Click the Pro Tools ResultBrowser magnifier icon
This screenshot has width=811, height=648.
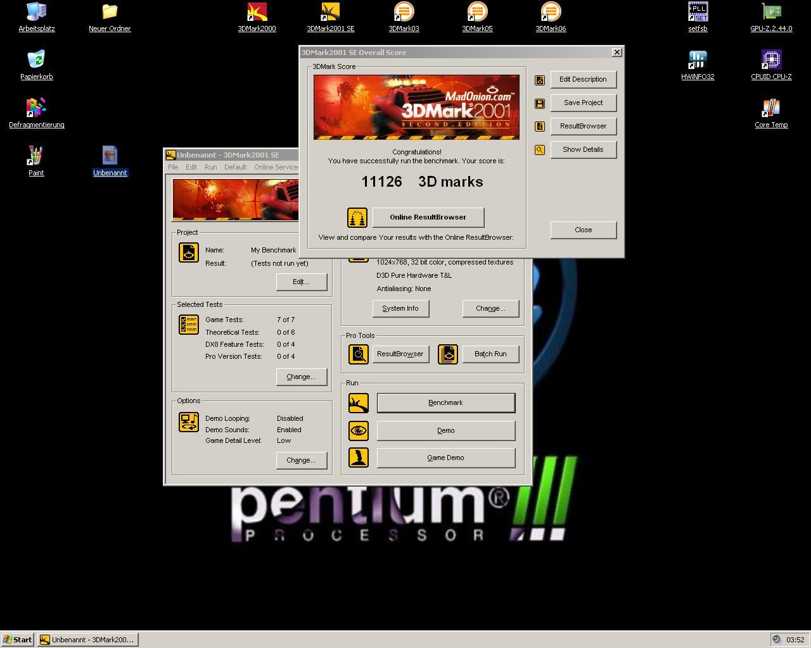359,354
